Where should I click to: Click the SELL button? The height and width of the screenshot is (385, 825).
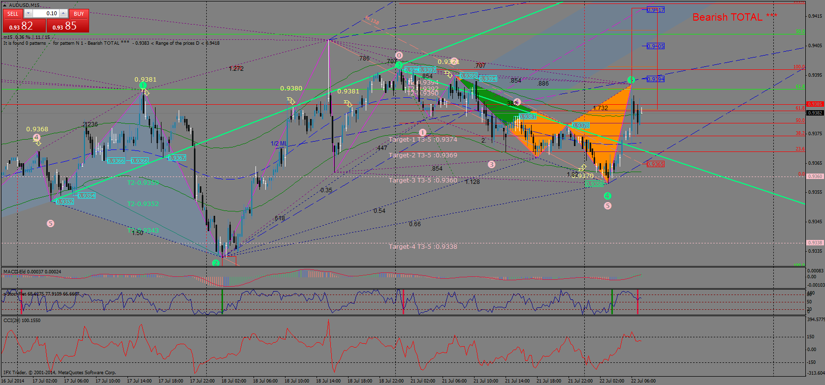click(x=13, y=14)
